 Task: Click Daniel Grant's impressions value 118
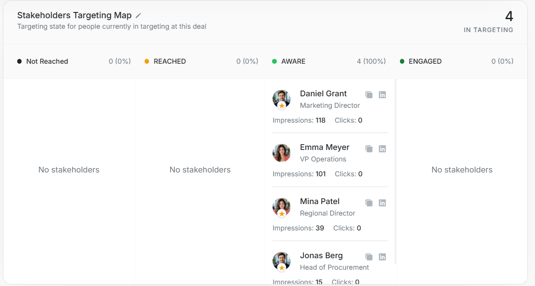320,120
